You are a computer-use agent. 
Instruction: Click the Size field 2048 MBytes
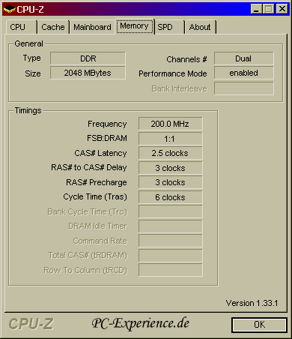pyautogui.click(x=88, y=73)
